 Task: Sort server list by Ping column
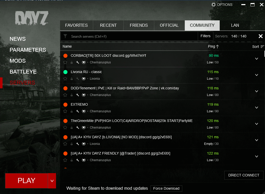(x=213, y=47)
